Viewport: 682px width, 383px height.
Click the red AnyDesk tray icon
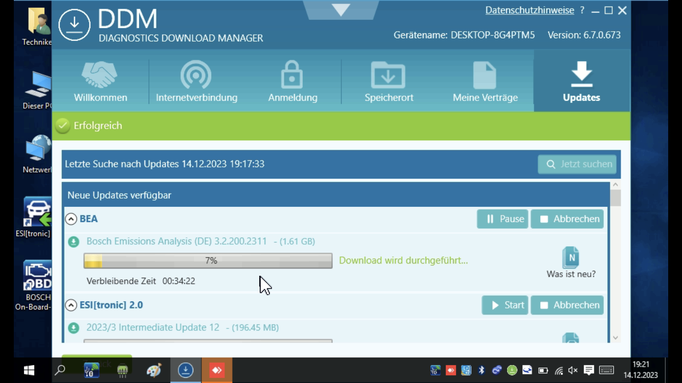(451, 370)
